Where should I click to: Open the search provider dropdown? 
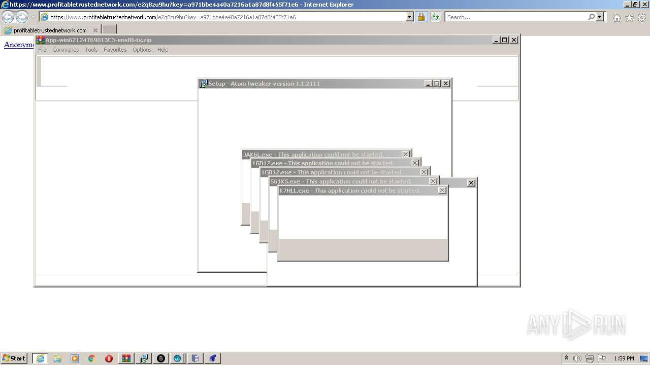(x=600, y=17)
